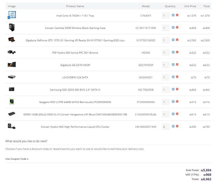Update quantity for Corsair Hydro H60 cooler

(x=173, y=126)
